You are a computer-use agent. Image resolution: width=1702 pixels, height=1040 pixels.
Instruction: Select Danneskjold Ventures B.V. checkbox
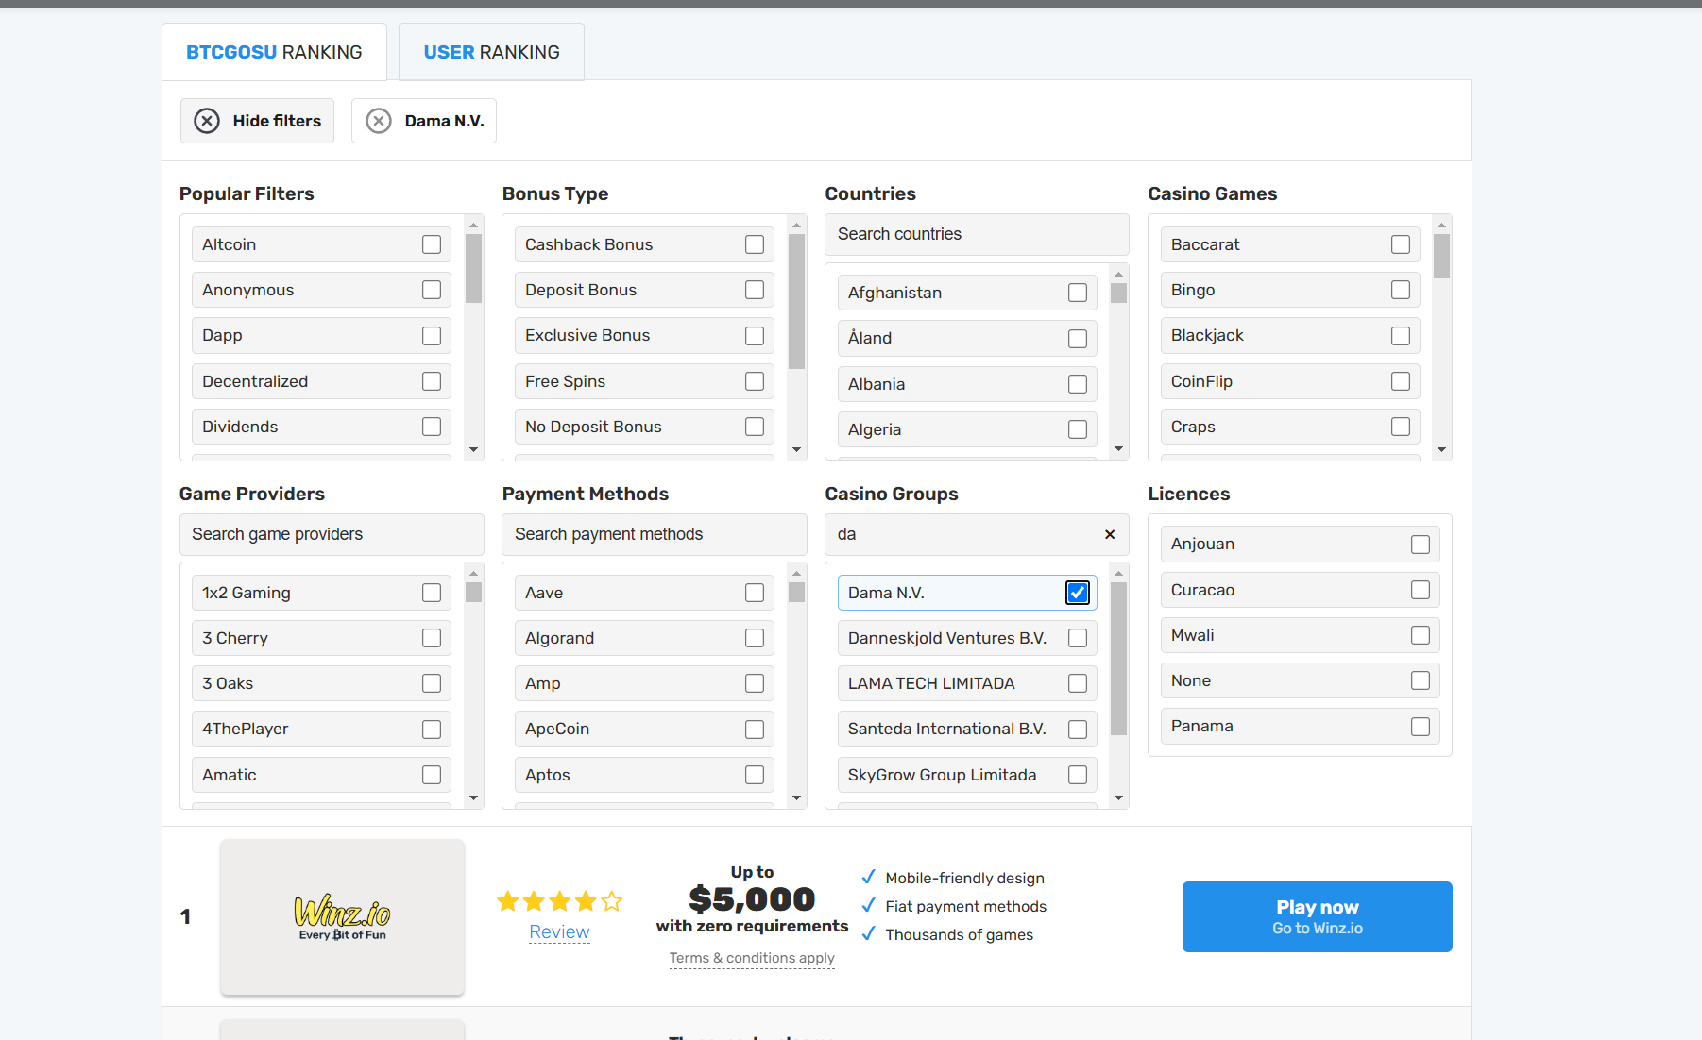[x=1078, y=638]
